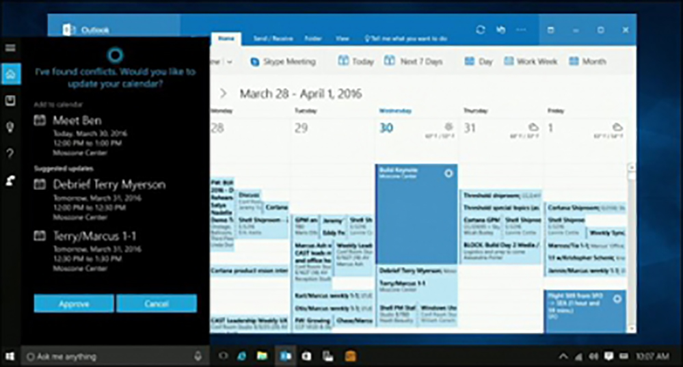Cancel Cortana's calendar update
Screen dimensions: 683x367
coord(157,303)
